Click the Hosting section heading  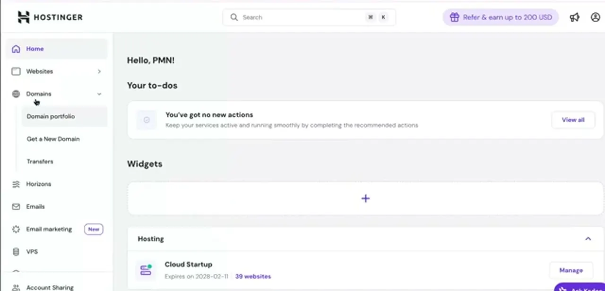151,239
